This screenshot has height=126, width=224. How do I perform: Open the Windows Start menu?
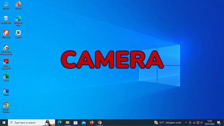(4, 122)
